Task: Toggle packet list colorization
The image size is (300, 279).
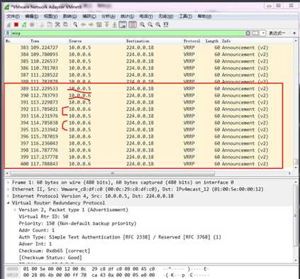Action: click(133, 25)
